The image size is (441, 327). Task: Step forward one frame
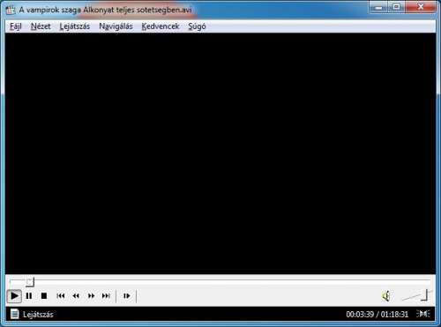click(x=127, y=296)
